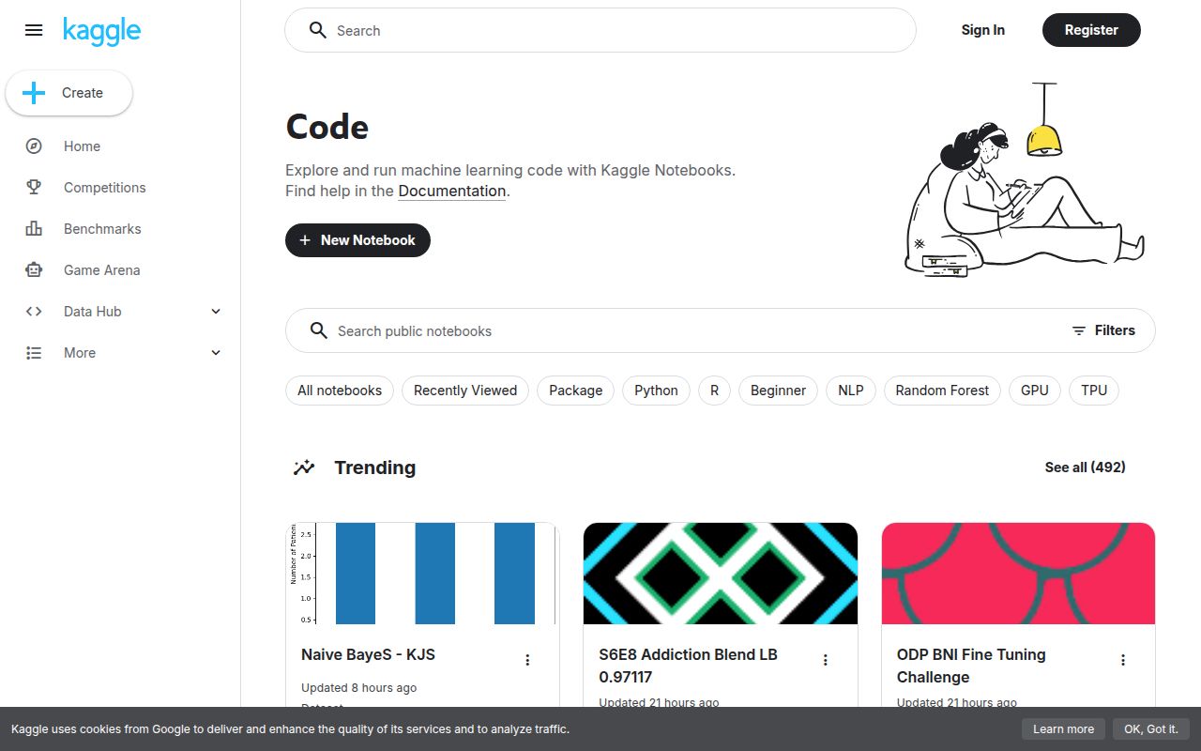Select Data Hub in the sidebar
The image size is (1201, 751).
pyautogui.click(x=120, y=312)
